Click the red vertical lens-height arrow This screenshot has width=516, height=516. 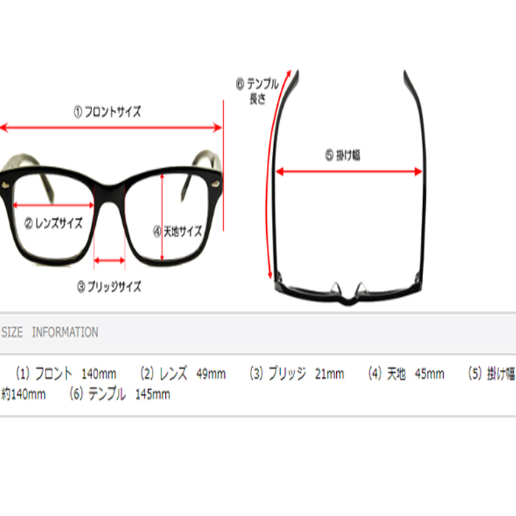click(x=162, y=217)
